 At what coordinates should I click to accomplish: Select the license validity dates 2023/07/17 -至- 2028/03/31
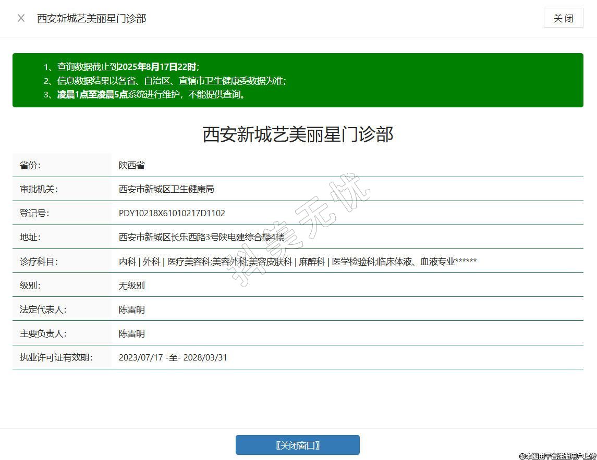pyautogui.click(x=173, y=357)
